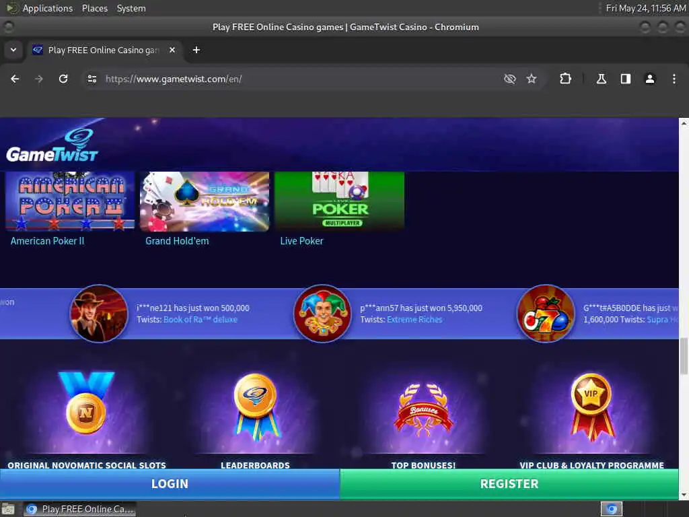The width and height of the screenshot is (689, 517).
Task: Expand the tab search dropdown
Action: 13,50
